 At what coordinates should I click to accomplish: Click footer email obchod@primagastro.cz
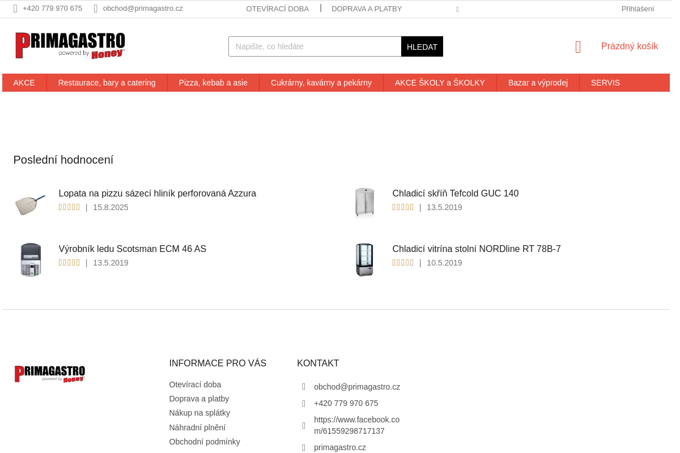tap(357, 387)
